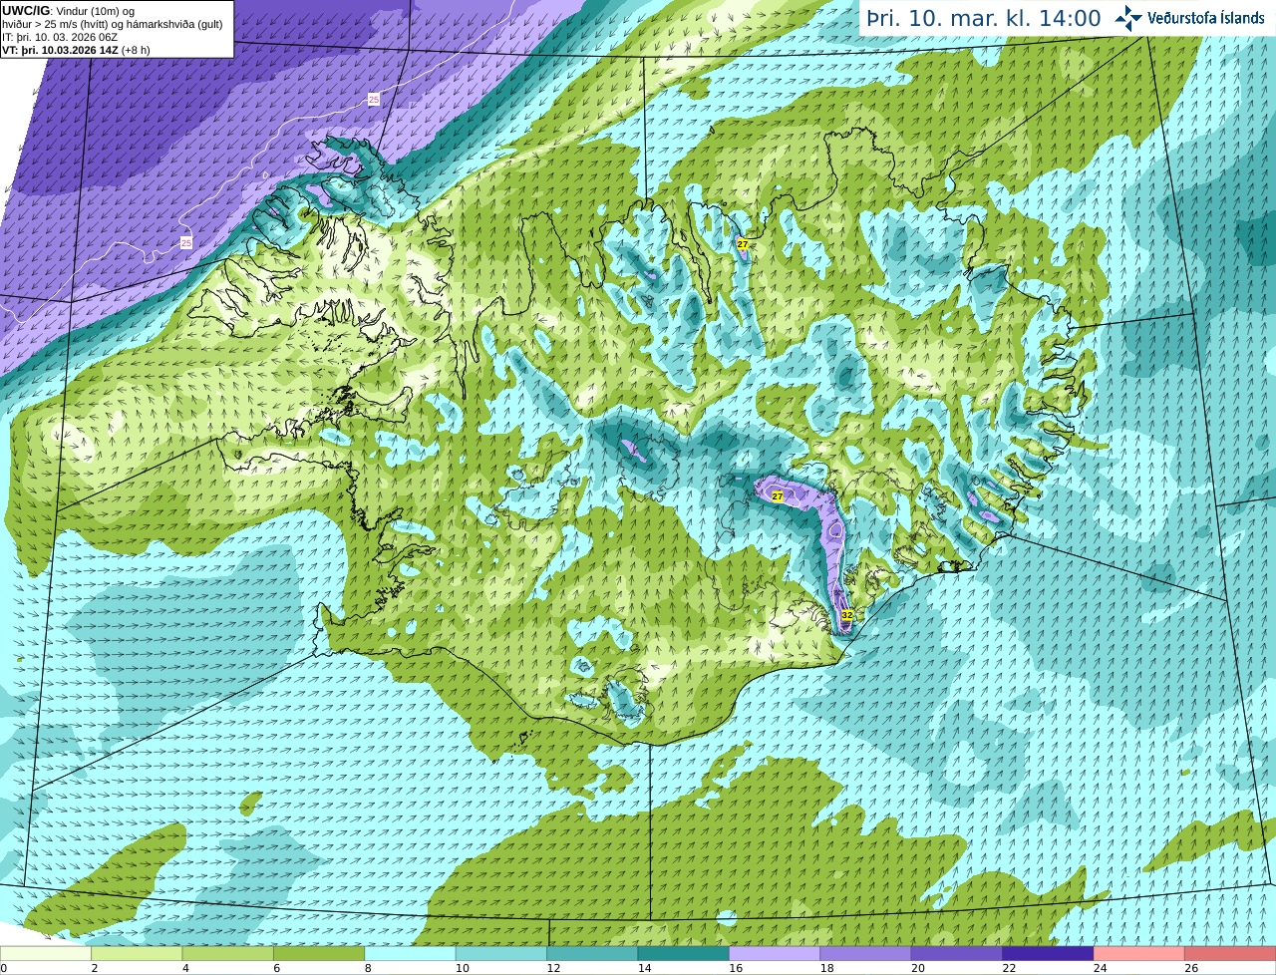Pick the medium purple 18–20 legend swatch
1276x975 pixels.
(x=866, y=953)
